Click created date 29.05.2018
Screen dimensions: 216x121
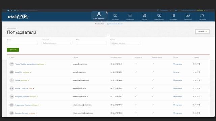(196, 64)
